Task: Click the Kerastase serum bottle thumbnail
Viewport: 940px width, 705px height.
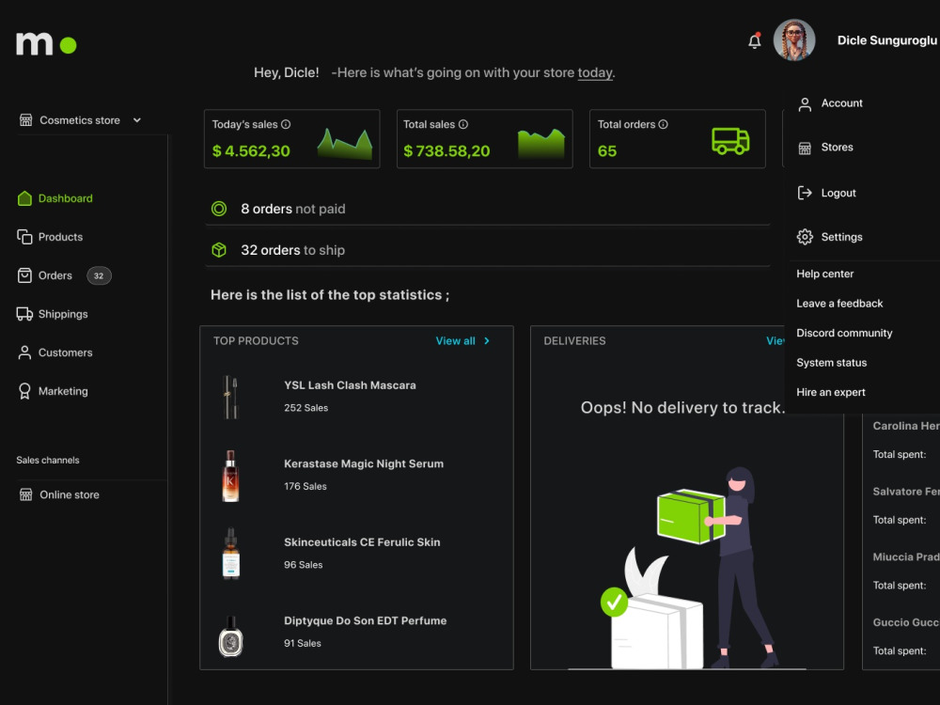Action: 231,476
